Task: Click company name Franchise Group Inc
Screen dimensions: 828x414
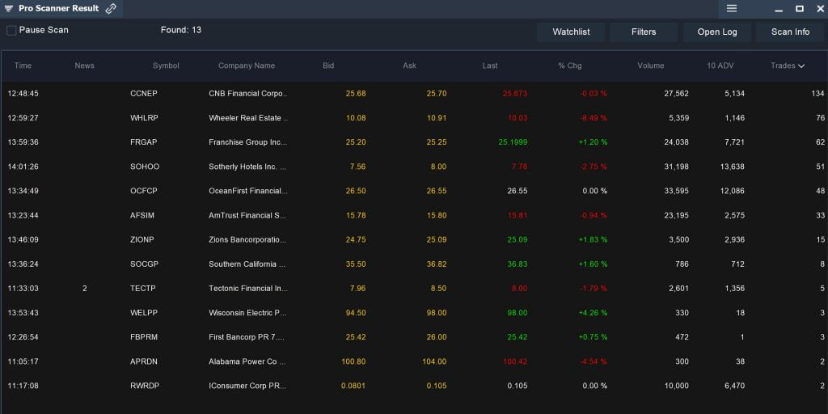Action: click(247, 142)
